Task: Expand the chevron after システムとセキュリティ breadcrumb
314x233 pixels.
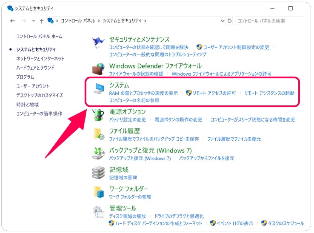Action: tap(145, 21)
